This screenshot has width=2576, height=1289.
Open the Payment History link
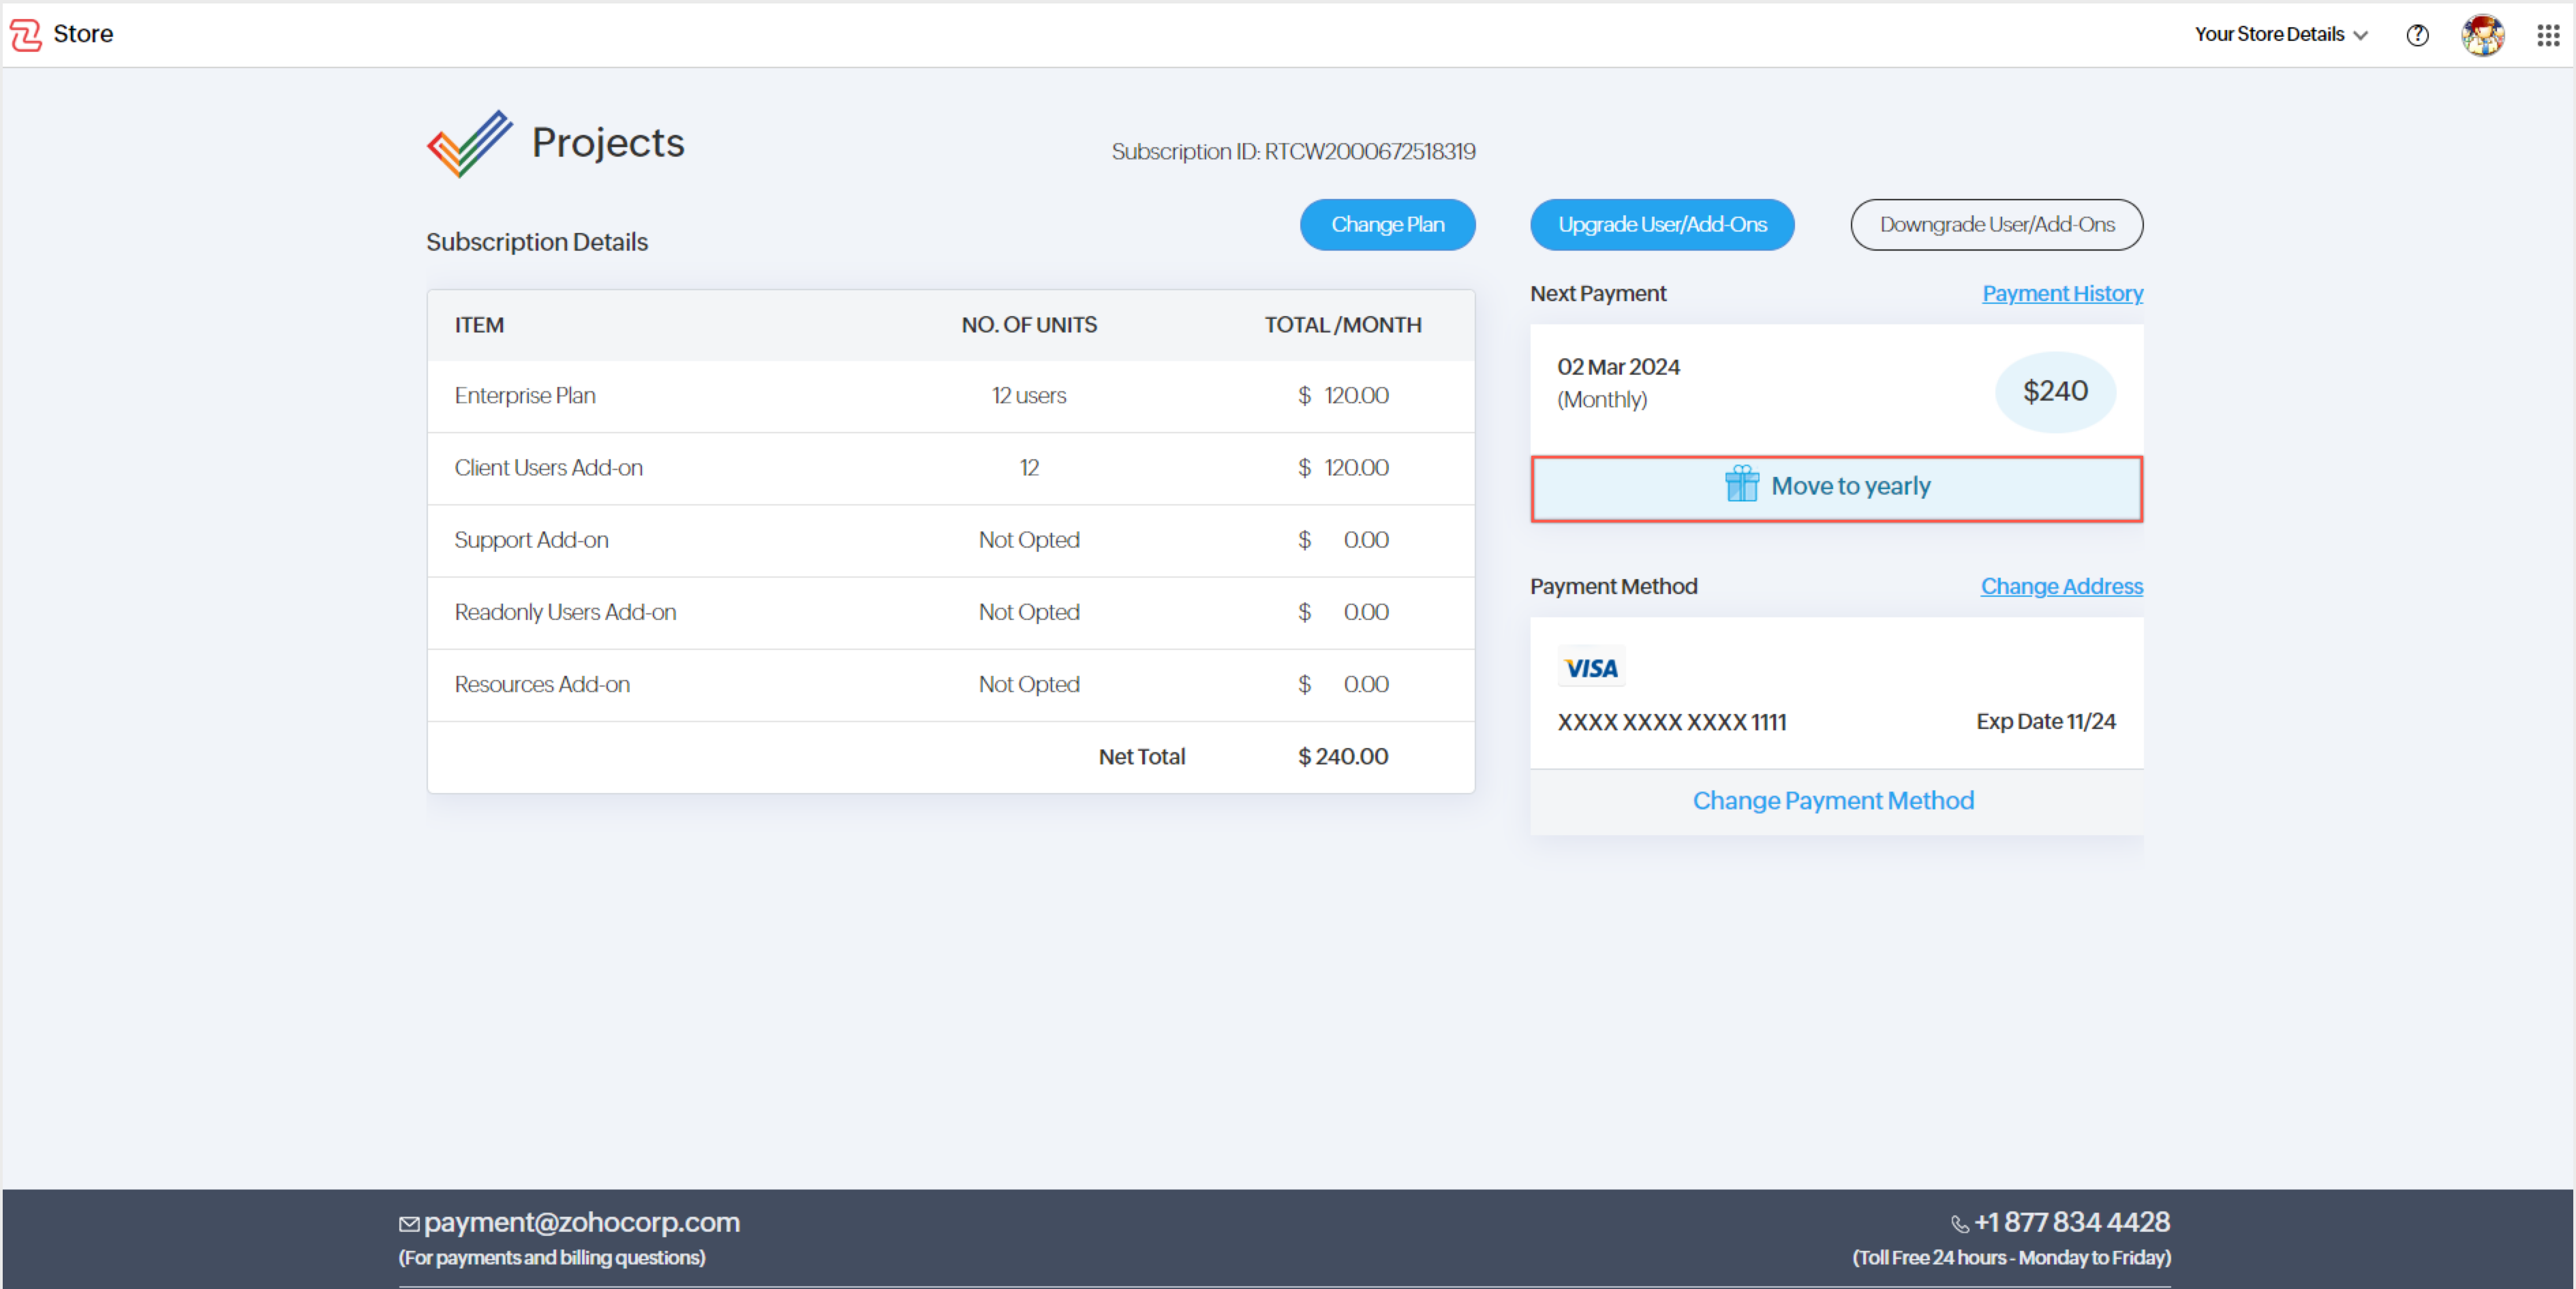pos(2061,293)
